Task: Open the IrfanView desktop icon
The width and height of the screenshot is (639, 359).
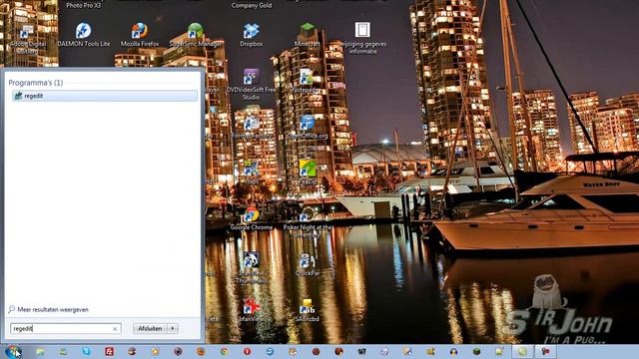Action: pyautogui.click(x=251, y=310)
